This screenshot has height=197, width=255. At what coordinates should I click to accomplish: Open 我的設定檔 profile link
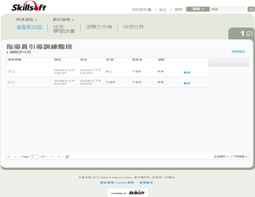[142, 10]
